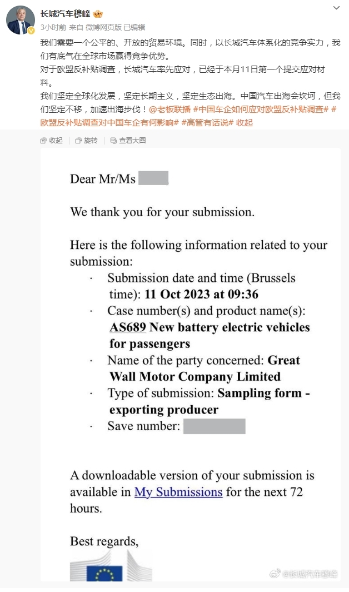The width and height of the screenshot is (349, 592).
Task: Click the 3小时前 post timestamp
Action: pyautogui.click(x=53, y=27)
